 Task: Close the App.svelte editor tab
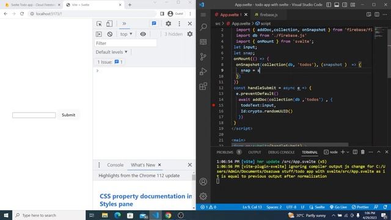coord(246,15)
